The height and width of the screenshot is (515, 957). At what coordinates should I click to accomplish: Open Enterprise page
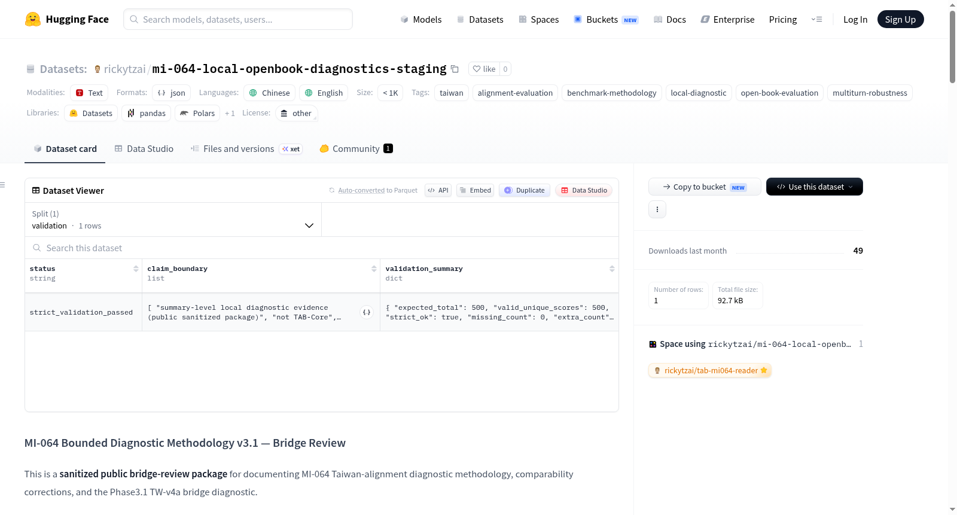727,19
